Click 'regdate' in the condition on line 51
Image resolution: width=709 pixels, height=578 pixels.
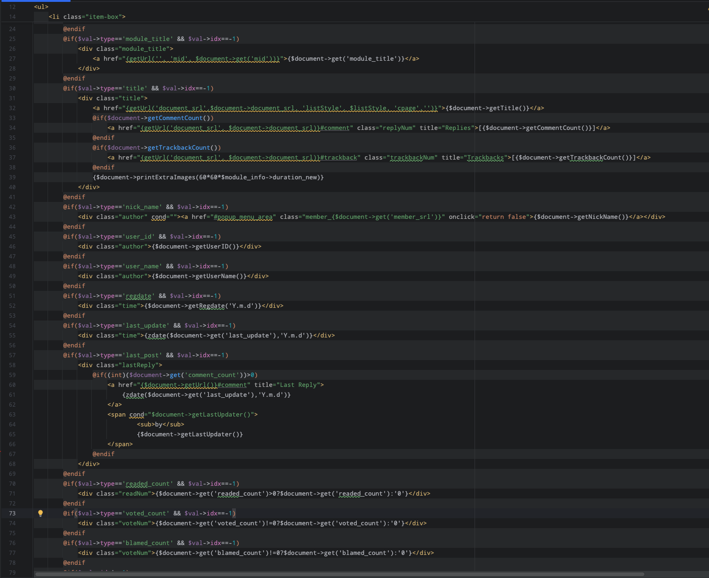pyautogui.click(x=139, y=296)
